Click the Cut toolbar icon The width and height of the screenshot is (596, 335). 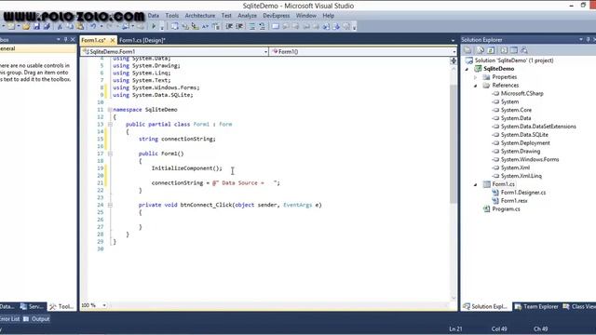(60, 27)
